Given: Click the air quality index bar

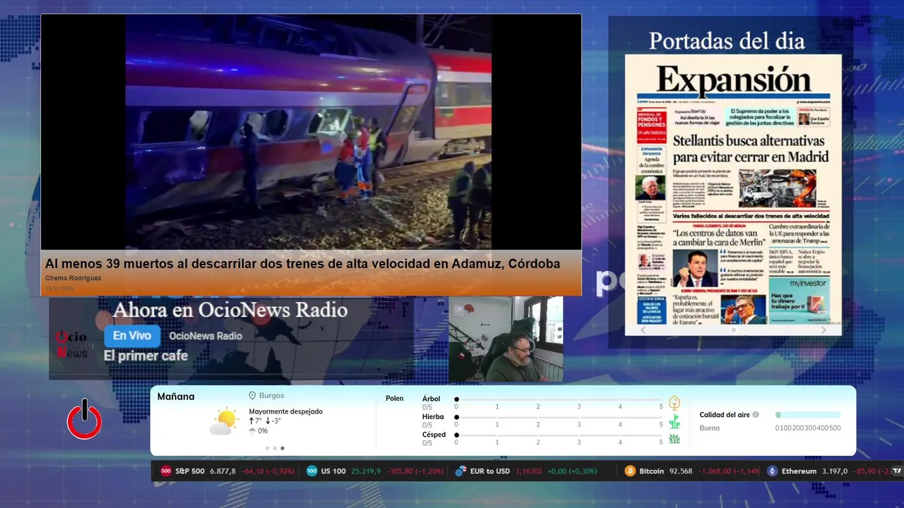Looking at the screenshot, I should [x=808, y=415].
